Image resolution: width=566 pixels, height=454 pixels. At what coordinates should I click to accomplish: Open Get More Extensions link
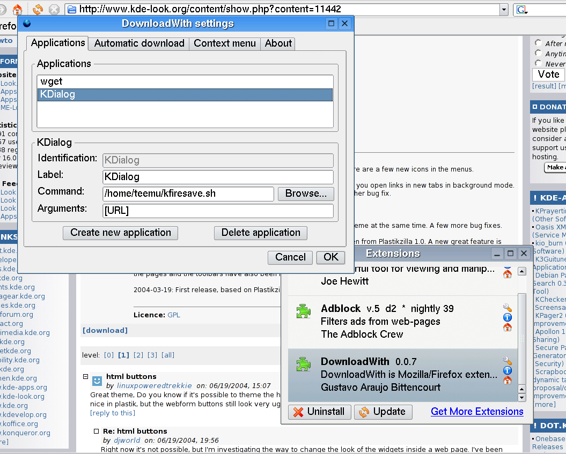click(x=477, y=412)
